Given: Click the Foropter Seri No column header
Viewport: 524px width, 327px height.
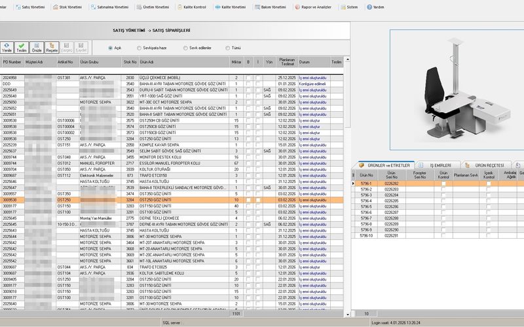Looking at the screenshot, I should (420, 175).
